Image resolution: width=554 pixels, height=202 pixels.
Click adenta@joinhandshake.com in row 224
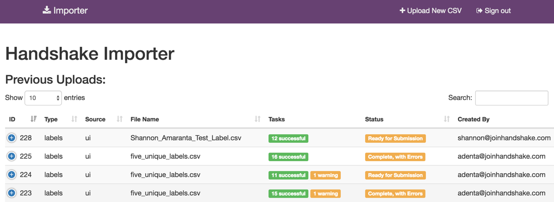pos(501,175)
